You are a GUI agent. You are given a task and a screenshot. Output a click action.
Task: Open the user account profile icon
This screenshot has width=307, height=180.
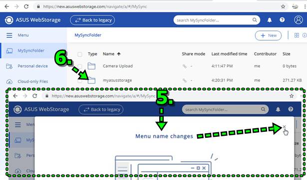pyautogui.click(x=299, y=20)
